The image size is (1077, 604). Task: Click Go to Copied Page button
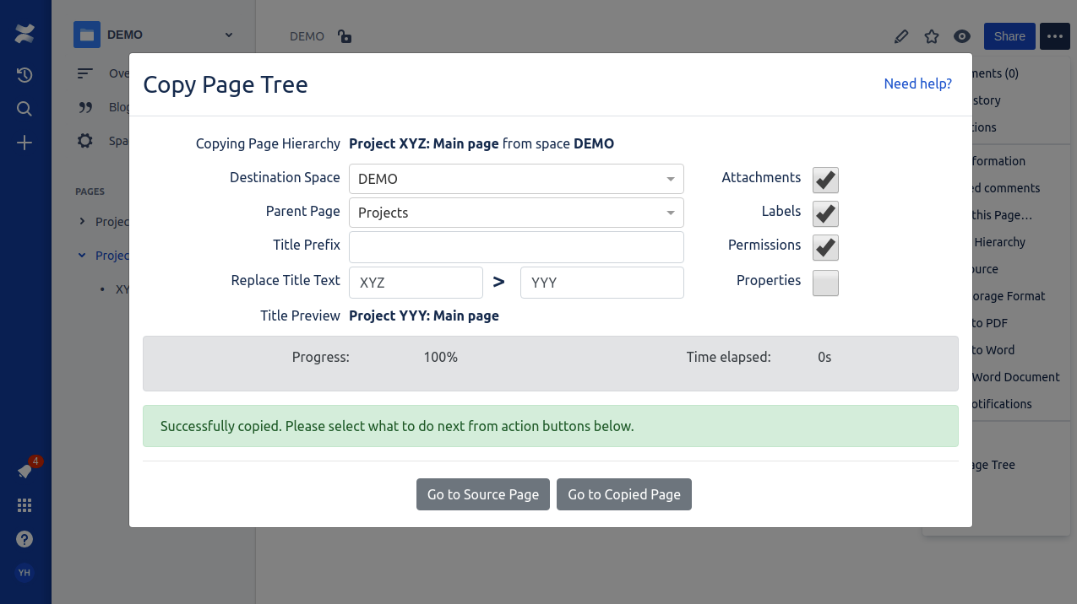[624, 494]
